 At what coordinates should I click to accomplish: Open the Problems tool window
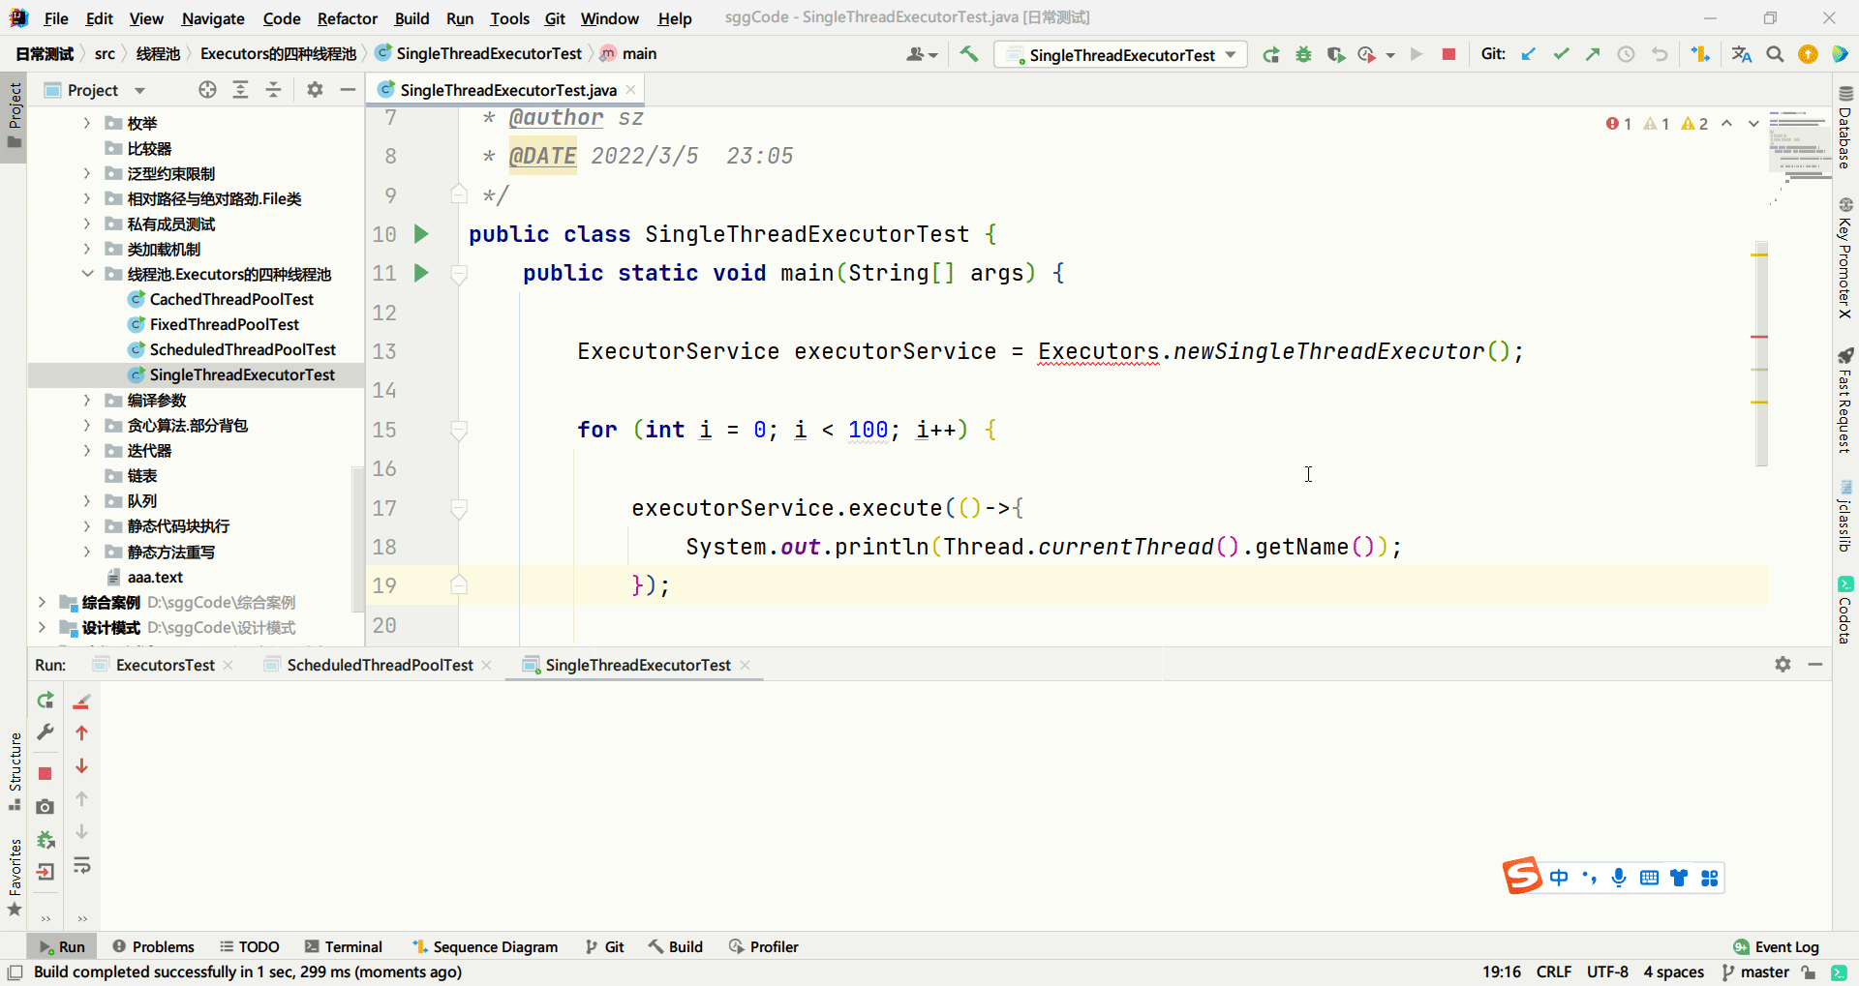pos(153,946)
